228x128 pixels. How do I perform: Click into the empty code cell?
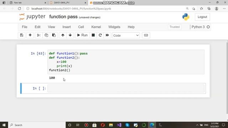tap(126, 89)
